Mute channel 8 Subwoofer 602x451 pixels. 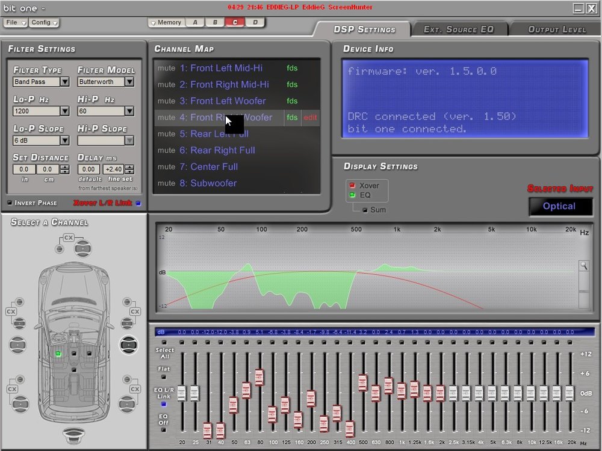166,183
